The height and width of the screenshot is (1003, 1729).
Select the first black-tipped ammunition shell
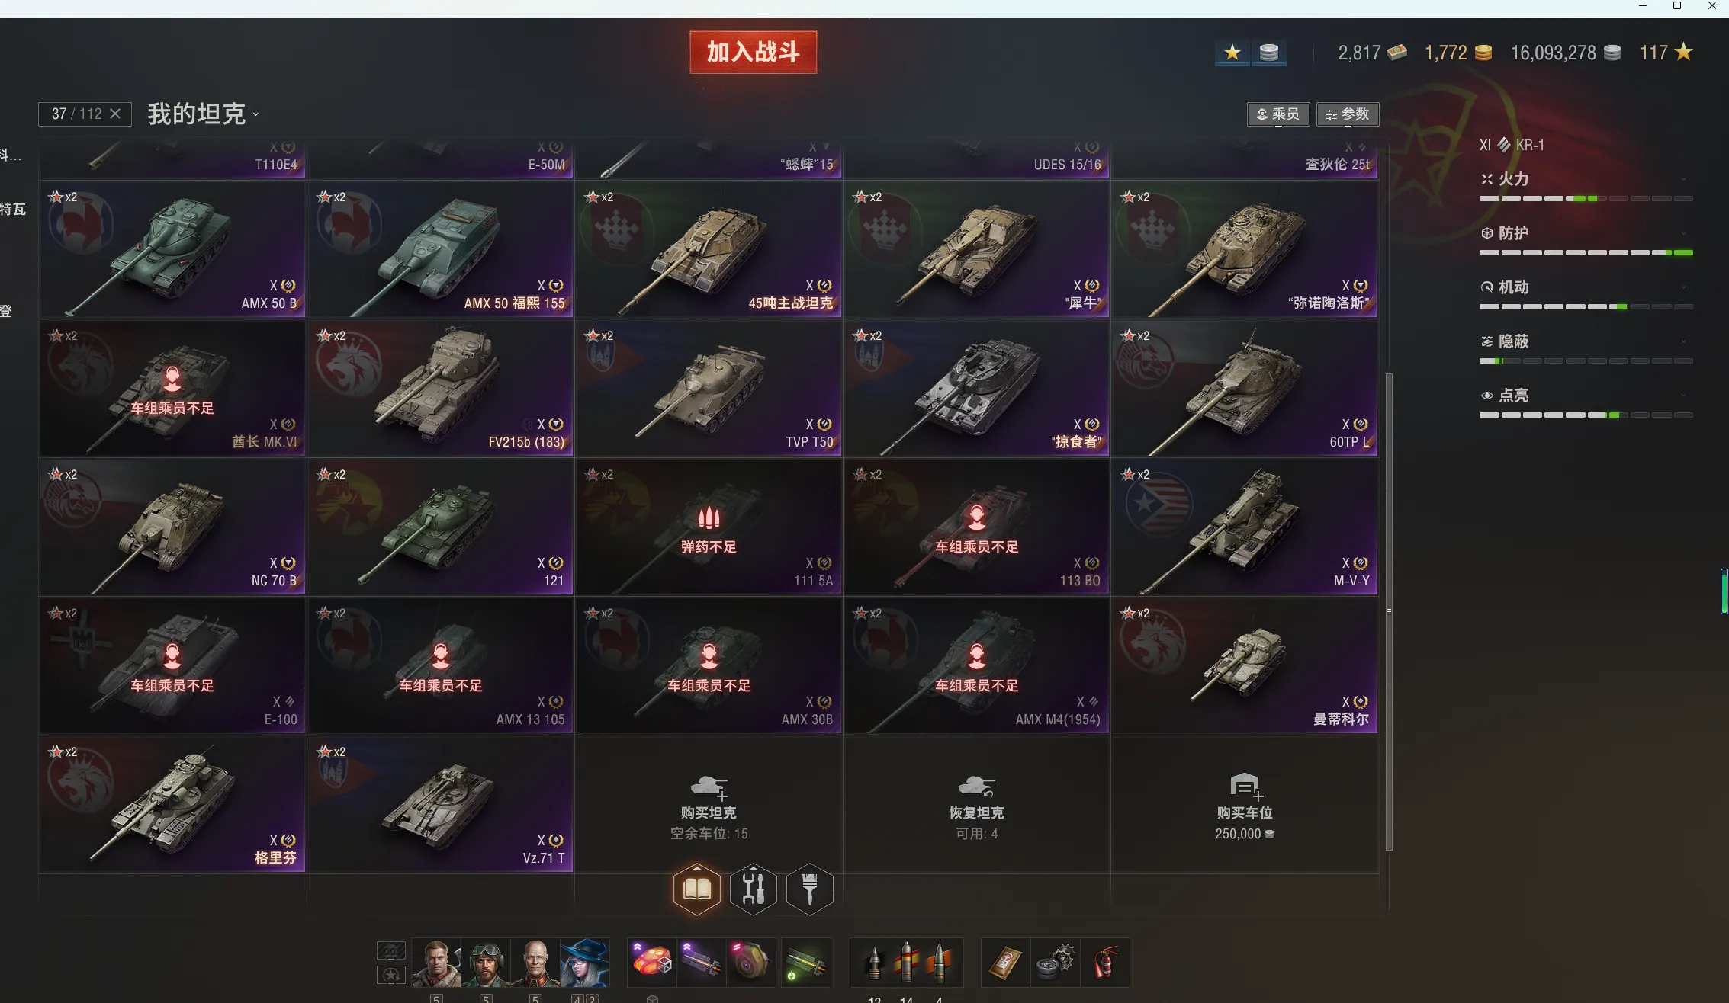pyautogui.click(x=875, y=963)
